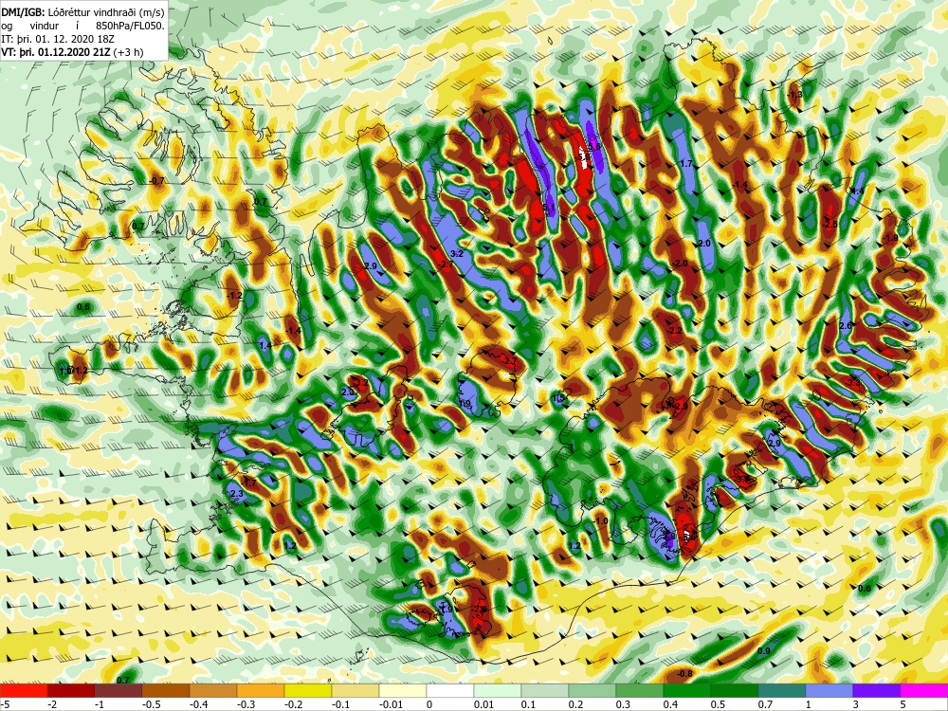
Task: Click the 'IT: þri. 01. 12. 2020 18Z' line
Action: point(58,39)
